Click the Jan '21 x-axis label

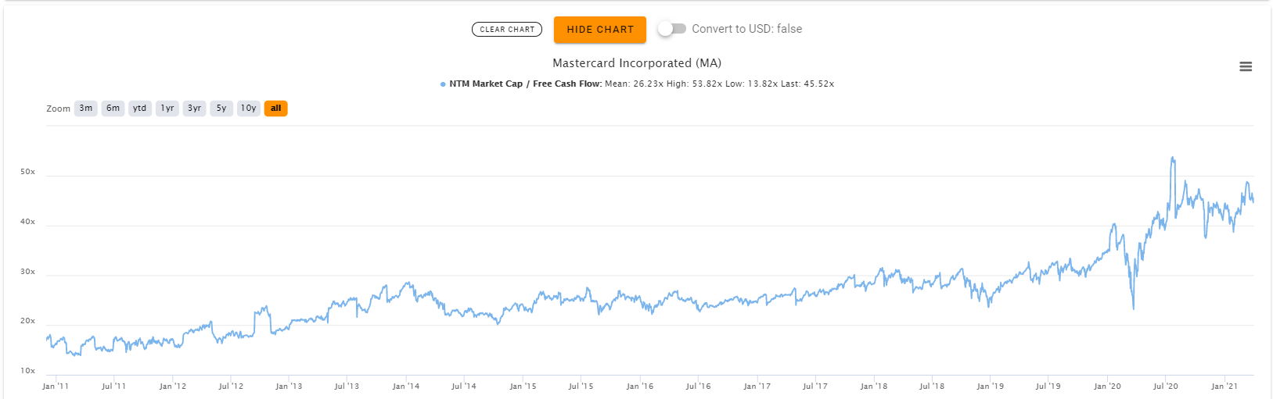click(x=1224, y=387)
